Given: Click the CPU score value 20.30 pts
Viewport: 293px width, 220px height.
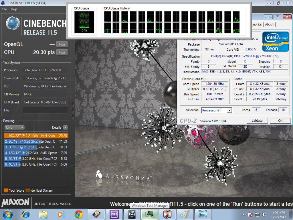Looking at the screenshot, I should click(44, 52).
